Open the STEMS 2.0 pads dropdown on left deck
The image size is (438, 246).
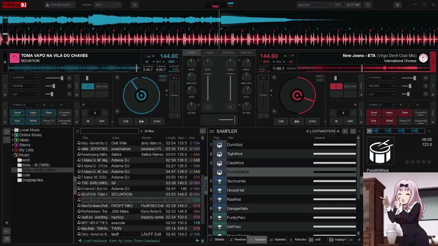25,105
